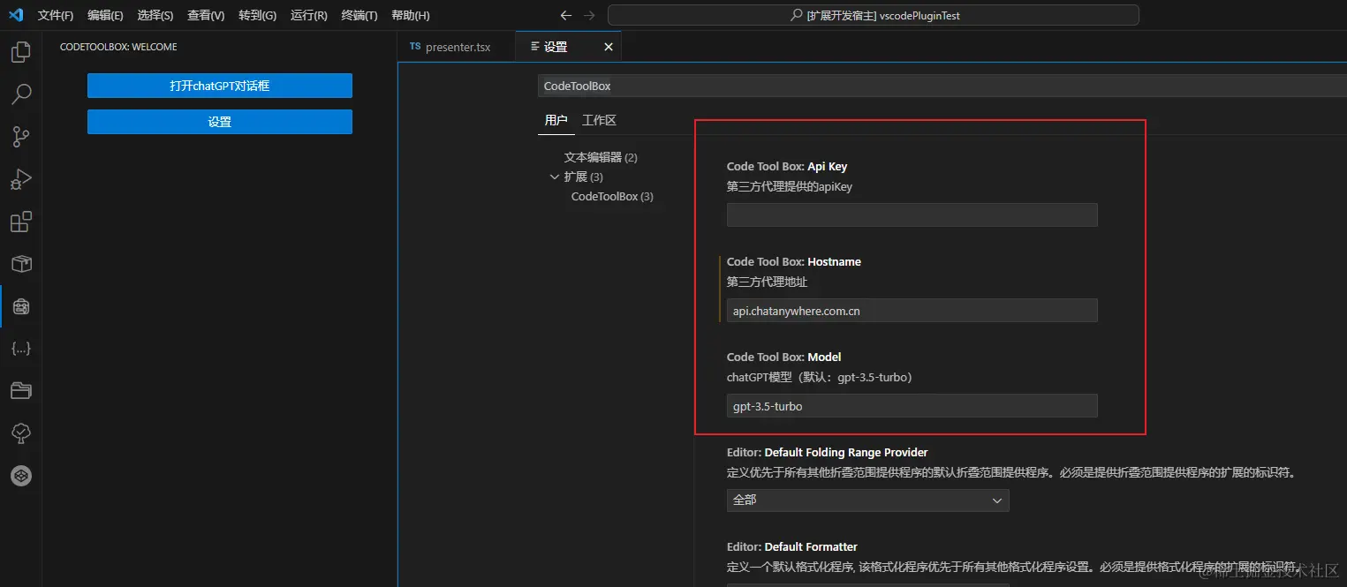The height and width of the screenshot is (587, 1347).
Task: Click the Api Key input field
Action: 912,214
